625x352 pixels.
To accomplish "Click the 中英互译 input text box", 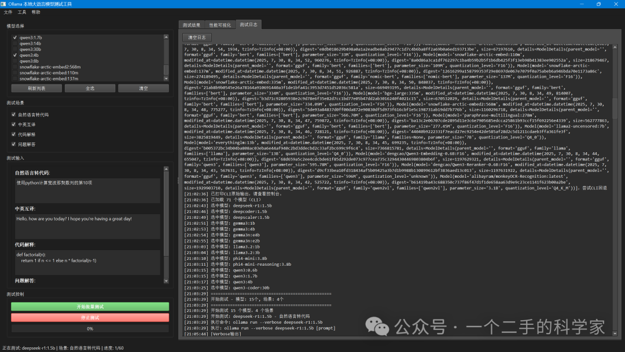I will point(88,226).
